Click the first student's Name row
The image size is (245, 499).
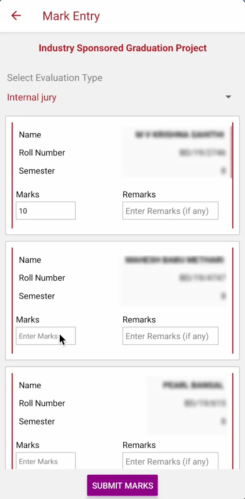point(30,135)
